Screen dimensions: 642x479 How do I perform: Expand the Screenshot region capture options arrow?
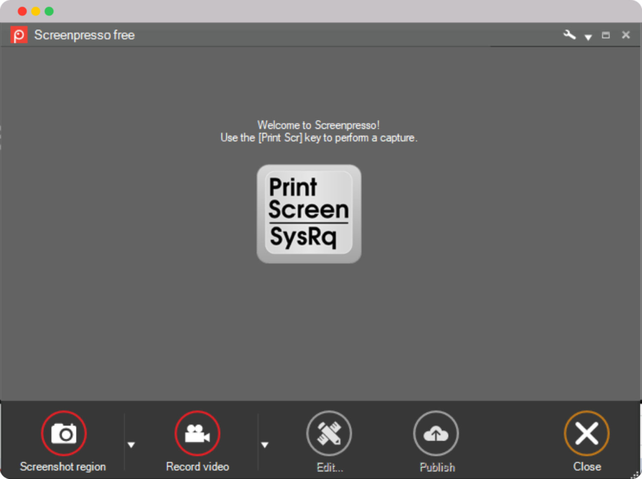[131, 445]
